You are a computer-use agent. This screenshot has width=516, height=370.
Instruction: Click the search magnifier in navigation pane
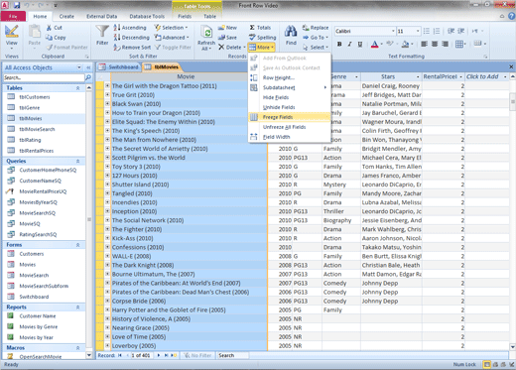point(88,77)
